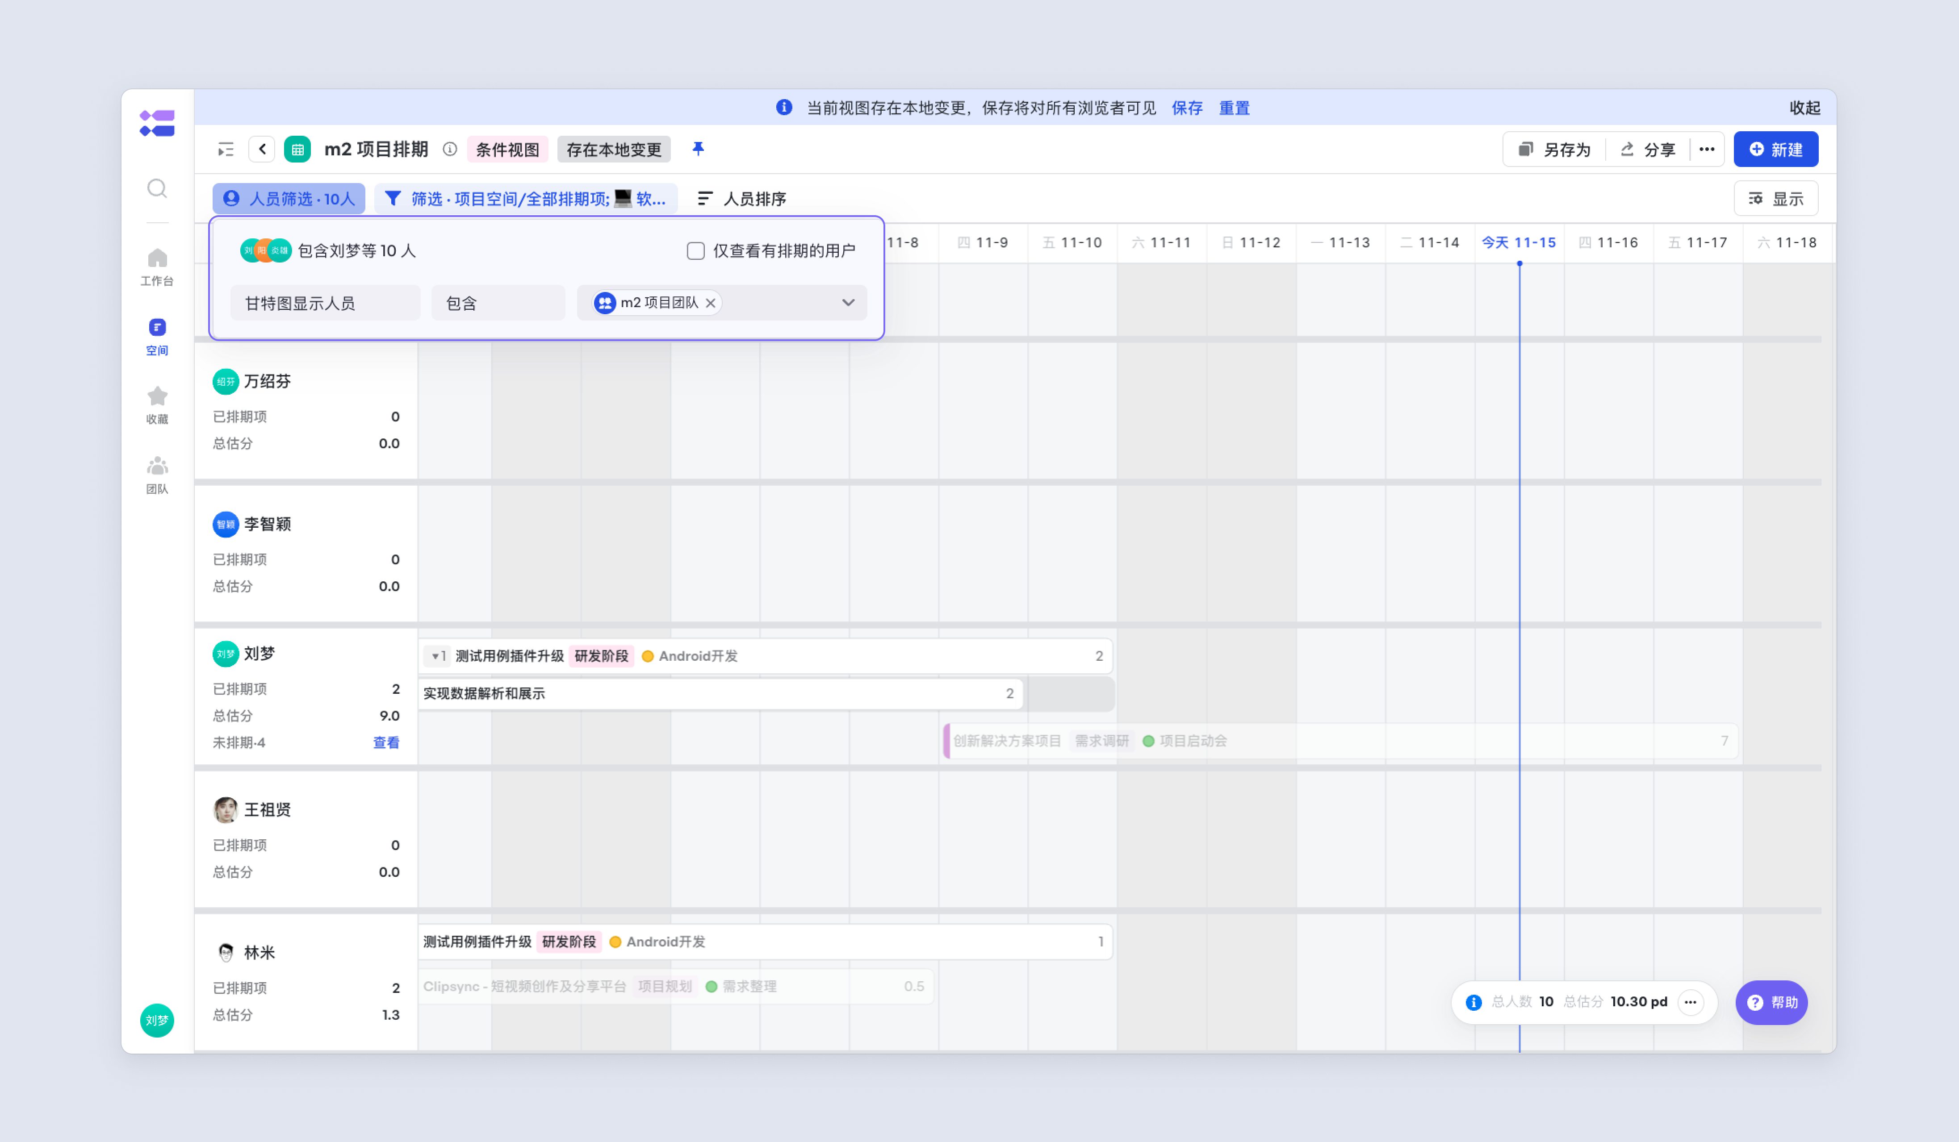
Task: Click the 11-16 date column header
Action: pos(1608,243)
